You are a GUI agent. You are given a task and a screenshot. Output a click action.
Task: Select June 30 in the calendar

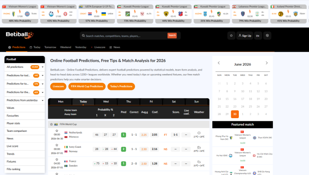click(235, 114)
